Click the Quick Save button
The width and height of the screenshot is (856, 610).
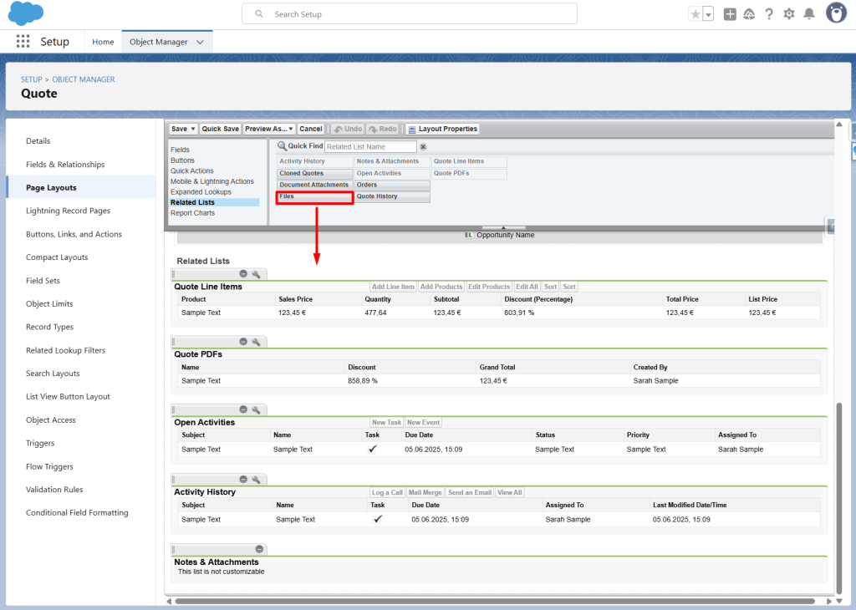click(x=220, y=129)
